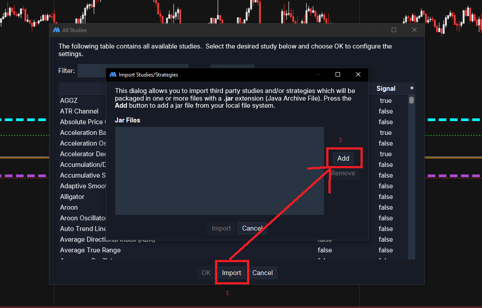Click Cancel at the bottom of All Studies
The width and height of the screenshot is (482, 308).
[x=263, y=273]
